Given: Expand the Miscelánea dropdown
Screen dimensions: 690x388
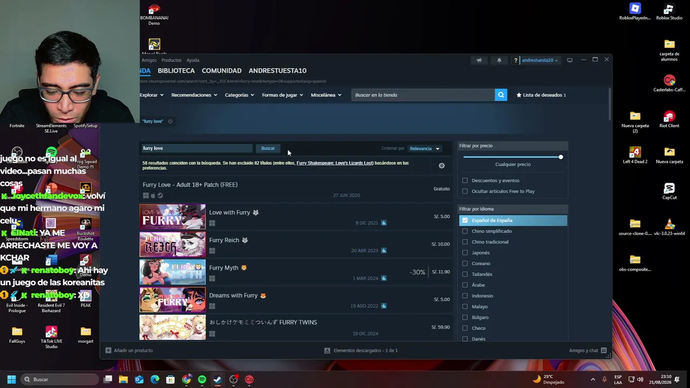Looking at the screenshot, I should [326, 95].
